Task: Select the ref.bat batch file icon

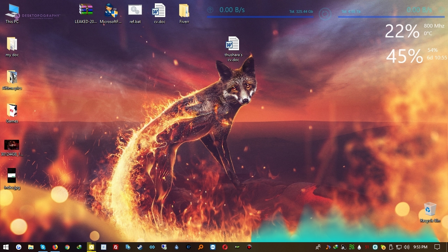Action: (135, 13)
